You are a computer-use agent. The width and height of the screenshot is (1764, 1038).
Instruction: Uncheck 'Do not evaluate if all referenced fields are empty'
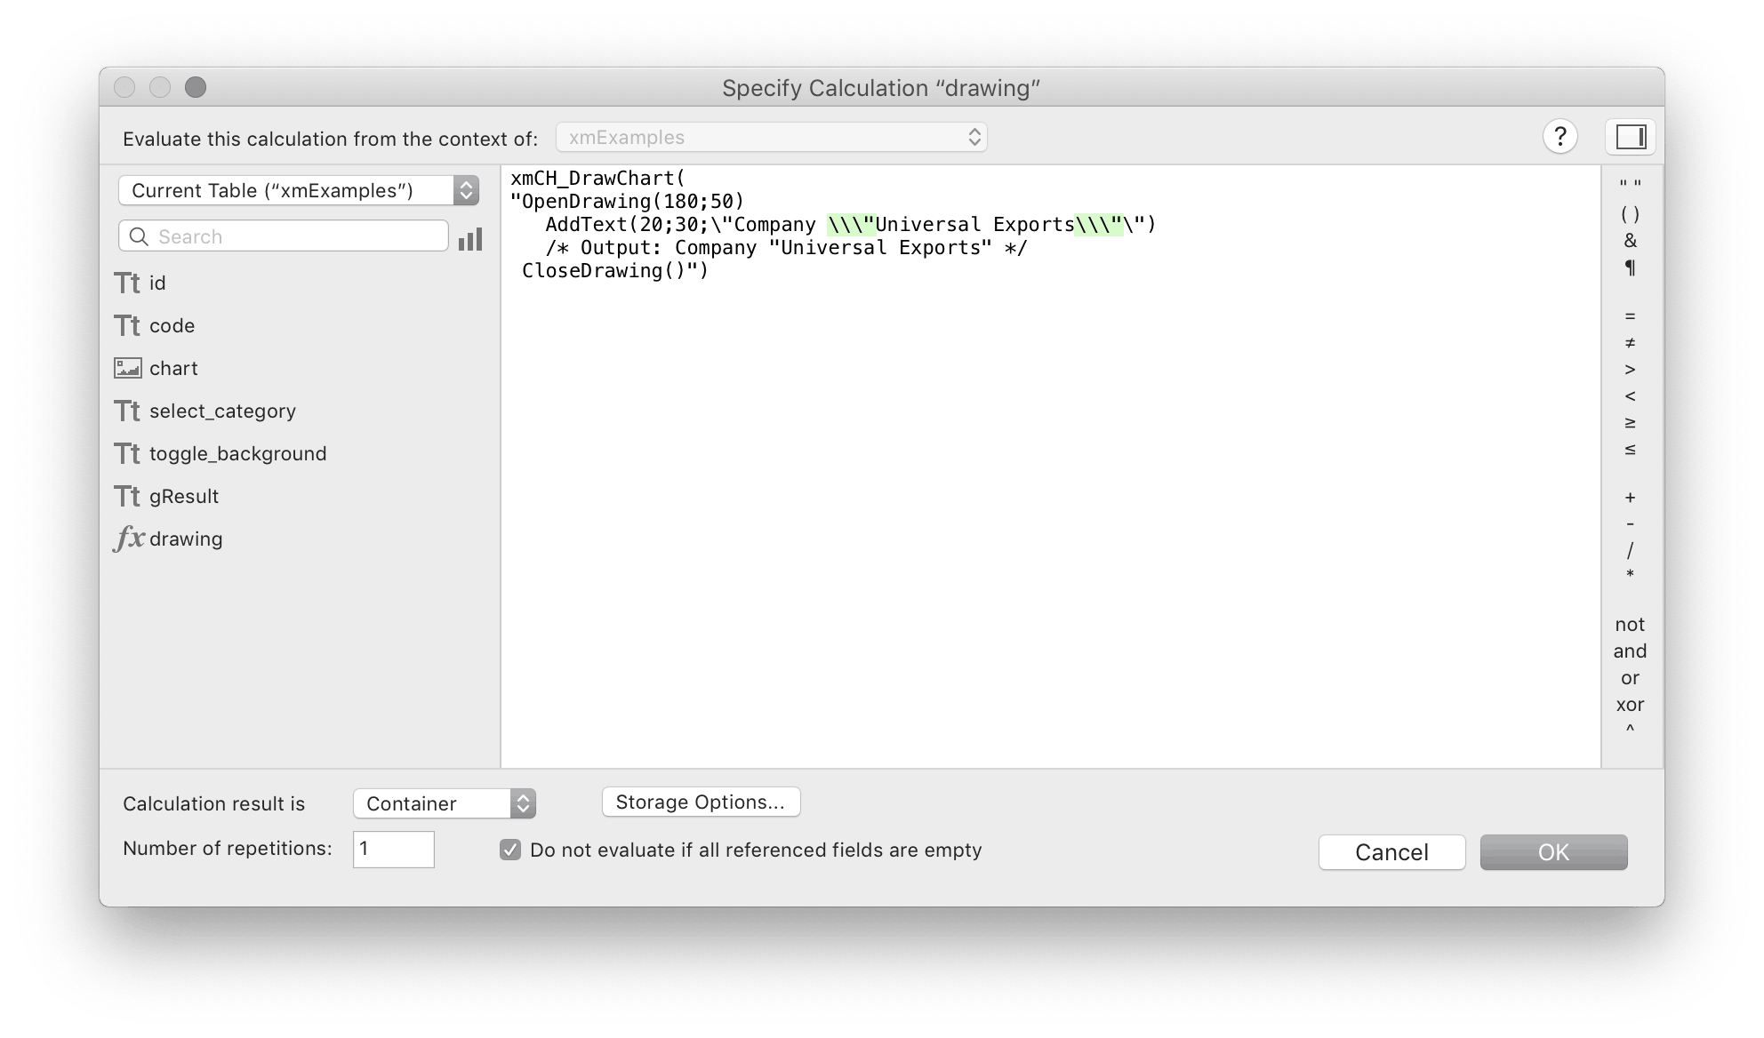(x=509, y=850)
